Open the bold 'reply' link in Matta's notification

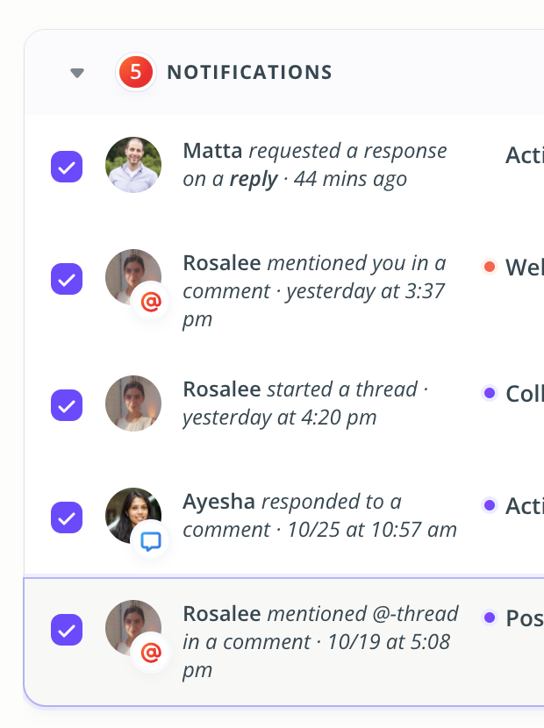(x=254, y=179)
